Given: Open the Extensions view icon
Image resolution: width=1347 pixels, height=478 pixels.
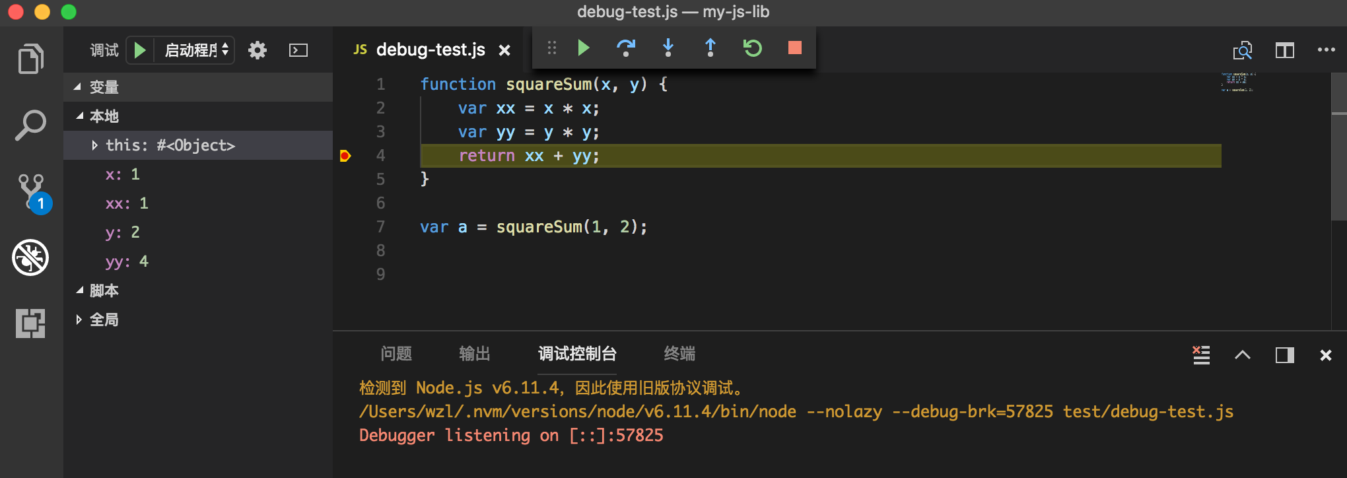Looking at the screenshot, I should coord(30,323).
